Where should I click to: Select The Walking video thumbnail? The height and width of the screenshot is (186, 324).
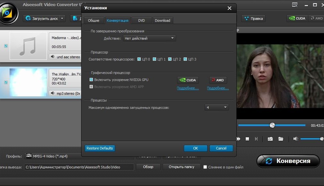(28, 82)
